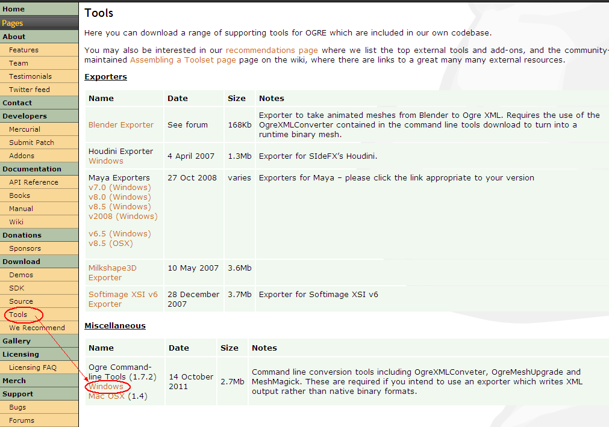Click the '2.7Mb' size cell

click(x=233, y=382)
